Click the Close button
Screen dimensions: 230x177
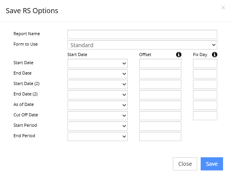click(185, 164)
